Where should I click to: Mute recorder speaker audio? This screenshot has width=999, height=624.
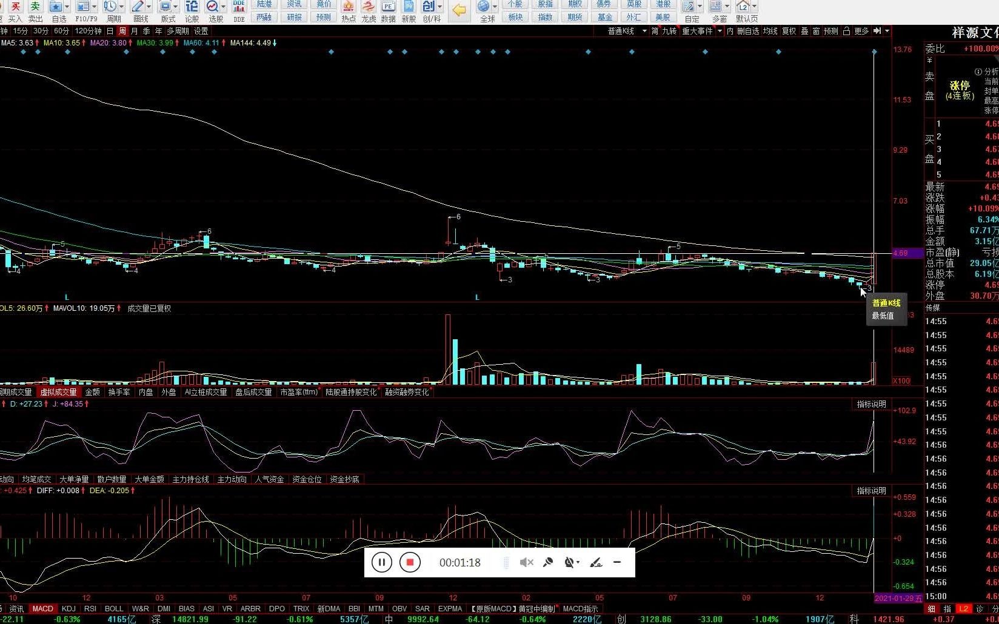526,562
